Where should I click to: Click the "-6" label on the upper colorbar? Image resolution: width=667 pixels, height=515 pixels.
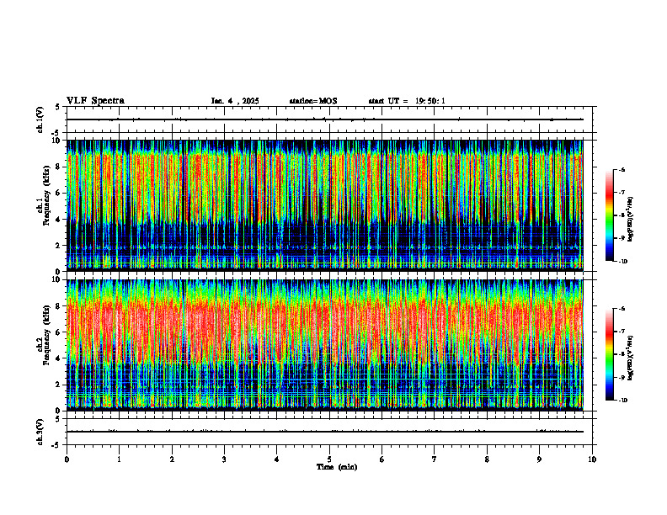coord(622,169)
